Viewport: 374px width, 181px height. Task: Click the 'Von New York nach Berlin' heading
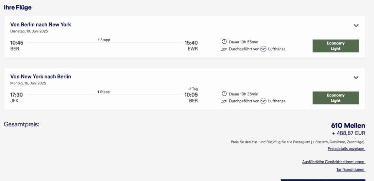click(x=41, y=77)
